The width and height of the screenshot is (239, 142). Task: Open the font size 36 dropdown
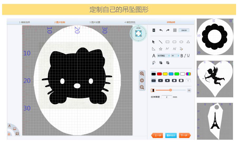pos(175,56)
